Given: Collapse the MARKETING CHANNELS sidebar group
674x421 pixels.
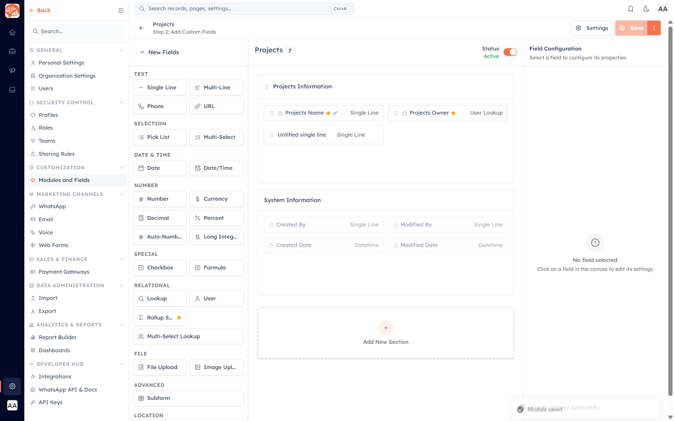Looking at the screenshot, I should coord(122,194).
